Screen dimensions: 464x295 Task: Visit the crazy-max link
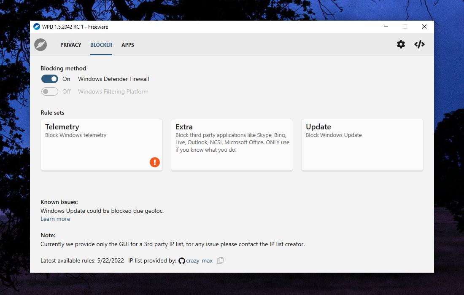point(199,261)
